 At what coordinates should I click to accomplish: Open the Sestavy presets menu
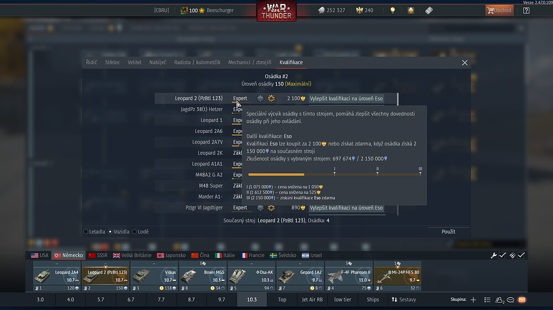[404, 300]
